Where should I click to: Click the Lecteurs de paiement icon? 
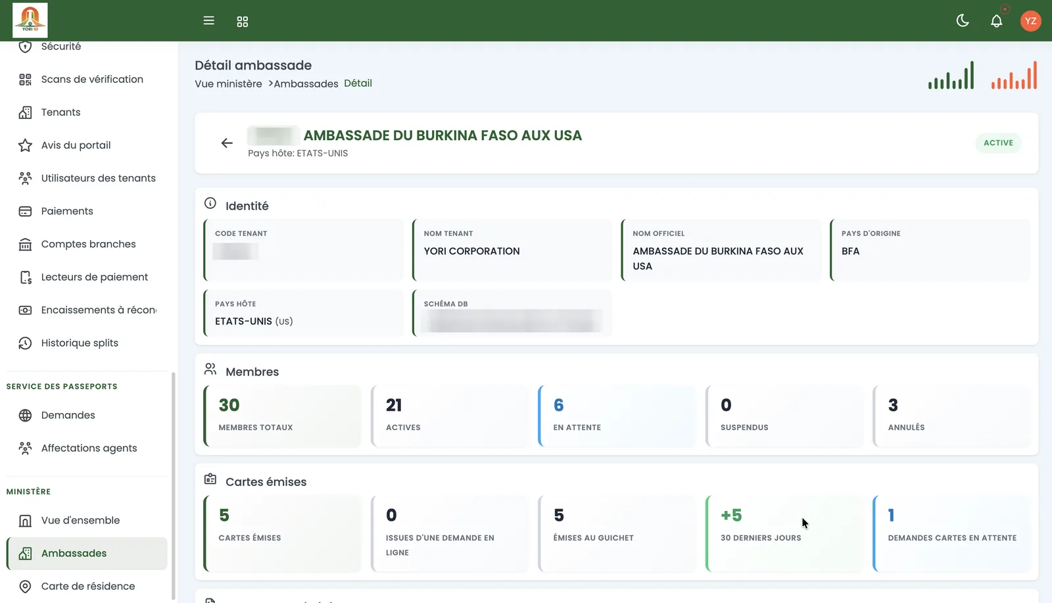click(25, 277)
